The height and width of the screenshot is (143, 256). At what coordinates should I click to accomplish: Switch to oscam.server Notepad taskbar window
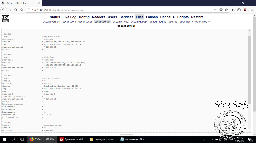pos(133,139)
